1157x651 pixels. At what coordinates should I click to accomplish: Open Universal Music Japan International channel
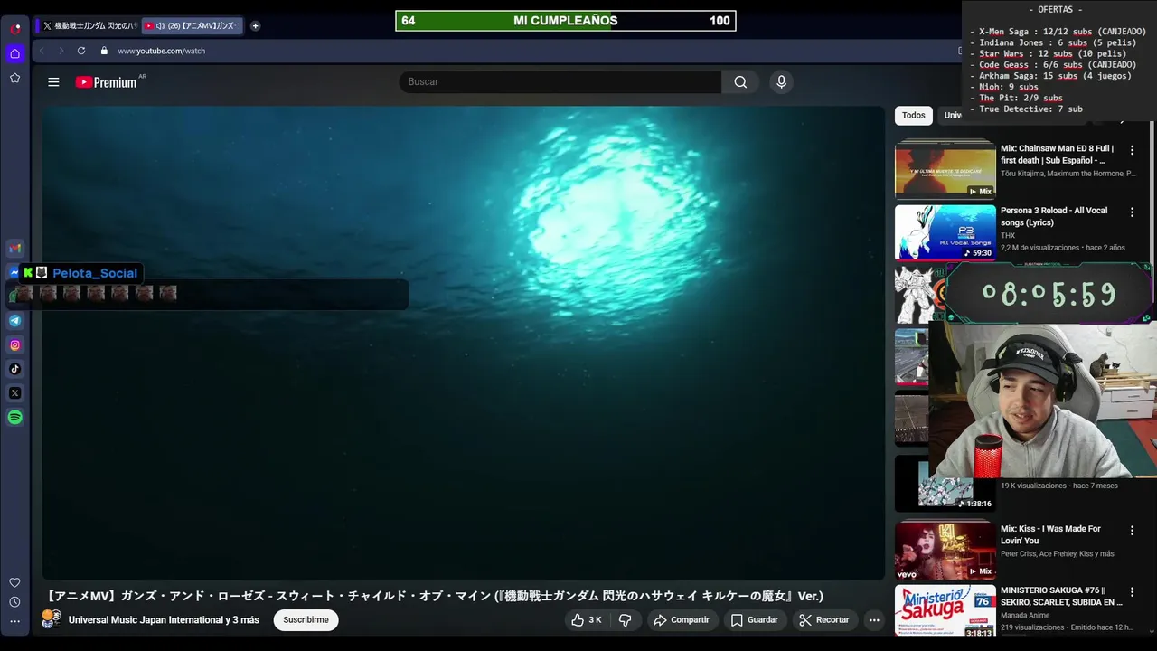point(164,620)
